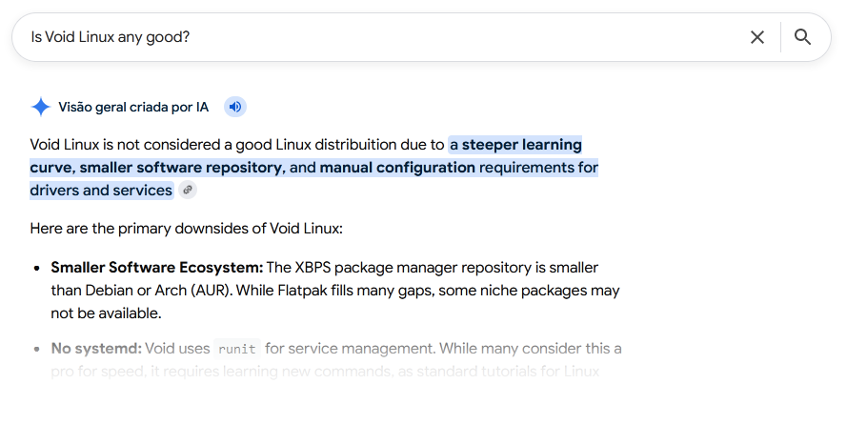Viewport: 847px width, 424px height.
Task: Click the 'runit' code snippet
Action: 237,349
